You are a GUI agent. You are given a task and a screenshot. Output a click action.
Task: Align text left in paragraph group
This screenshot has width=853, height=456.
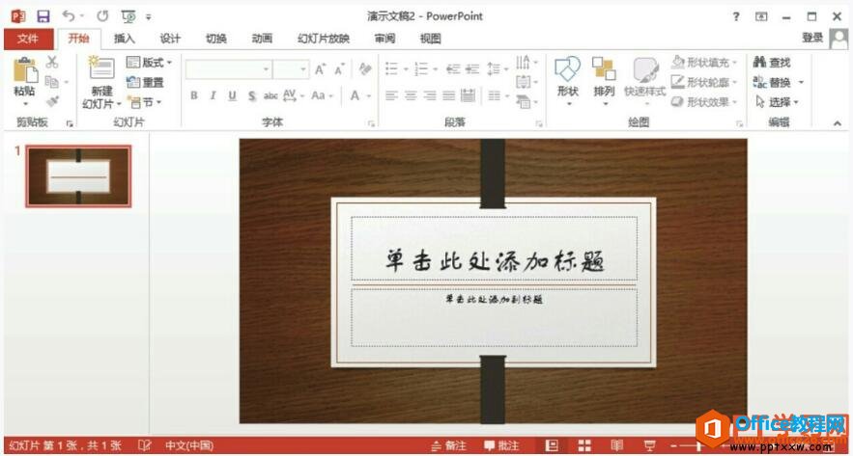coord(391,95)
